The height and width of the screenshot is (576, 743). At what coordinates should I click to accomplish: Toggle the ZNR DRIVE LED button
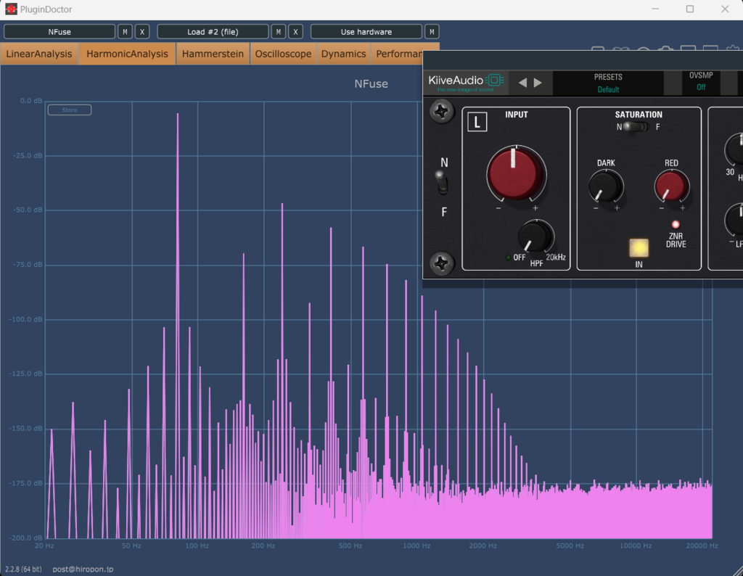676,225
